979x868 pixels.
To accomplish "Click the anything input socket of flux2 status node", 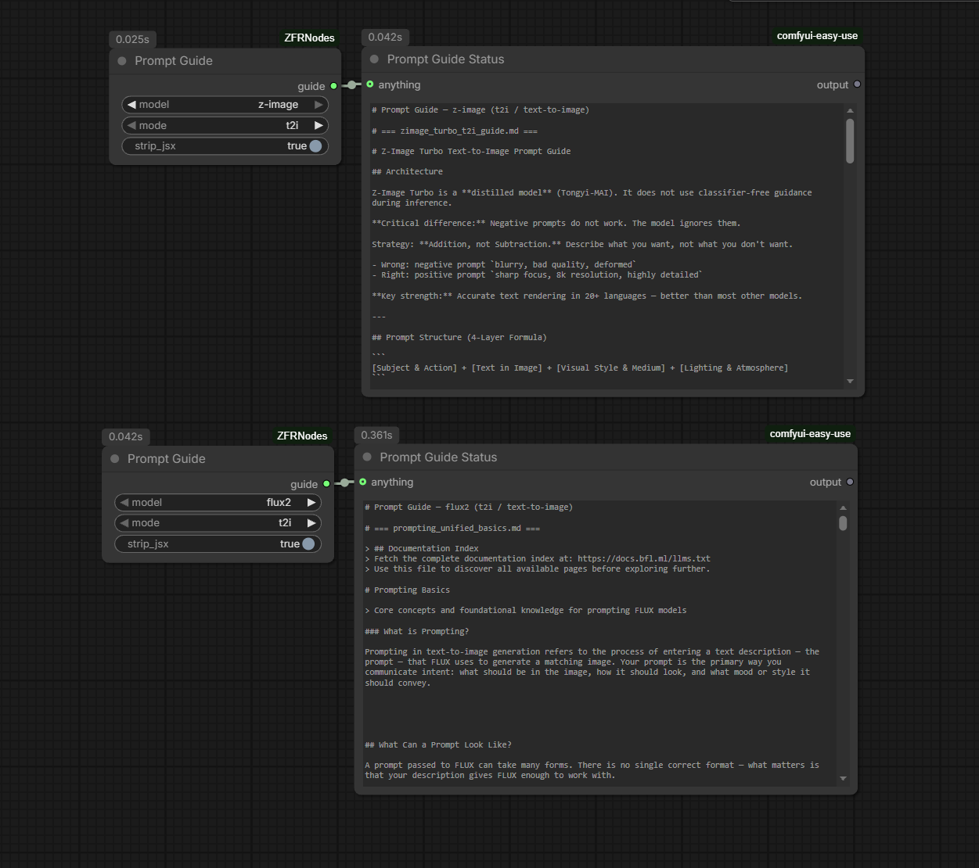I will [x=363, y=482].
